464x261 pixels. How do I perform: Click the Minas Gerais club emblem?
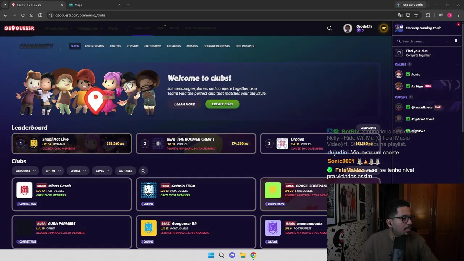click(x=24, y=190)
